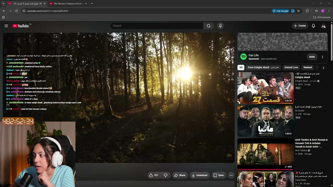View site information for youtube.com
Screen dimensions: 333x187
point(24,11)
